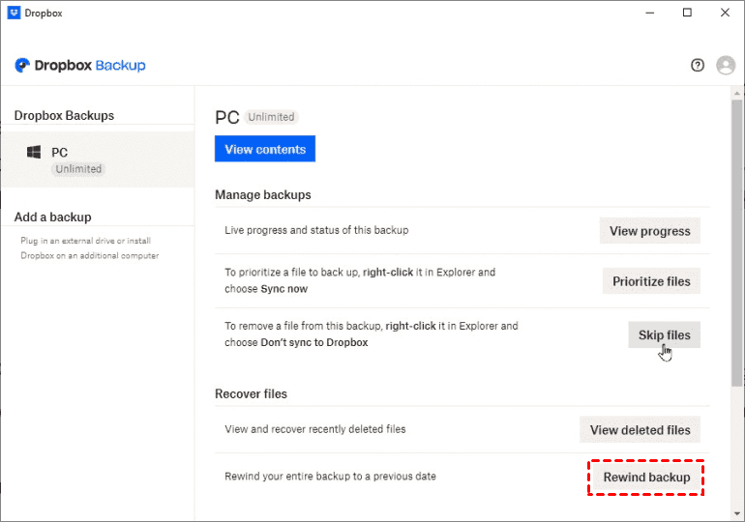
Task: Click the Dropbox Backups sidebar heading
Action: tap(64, 115)
